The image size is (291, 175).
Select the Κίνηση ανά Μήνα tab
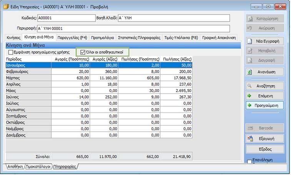[39, 37]
